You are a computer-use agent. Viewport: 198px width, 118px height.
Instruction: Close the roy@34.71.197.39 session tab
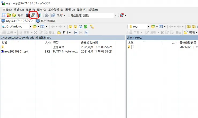pyautogui.click(x=32, y=21)
